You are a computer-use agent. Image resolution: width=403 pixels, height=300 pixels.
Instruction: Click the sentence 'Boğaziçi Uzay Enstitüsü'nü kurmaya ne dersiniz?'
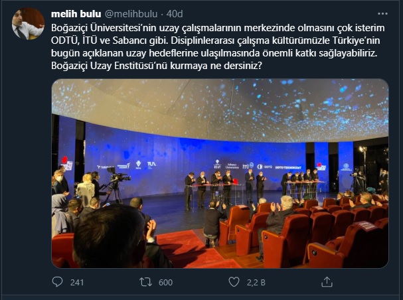(157, 66)
